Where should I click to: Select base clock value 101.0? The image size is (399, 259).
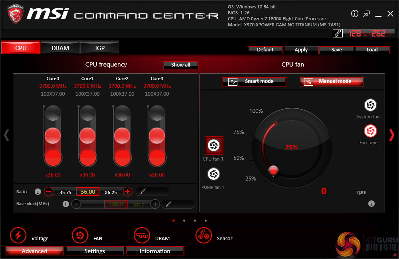[x=138, y=205]
